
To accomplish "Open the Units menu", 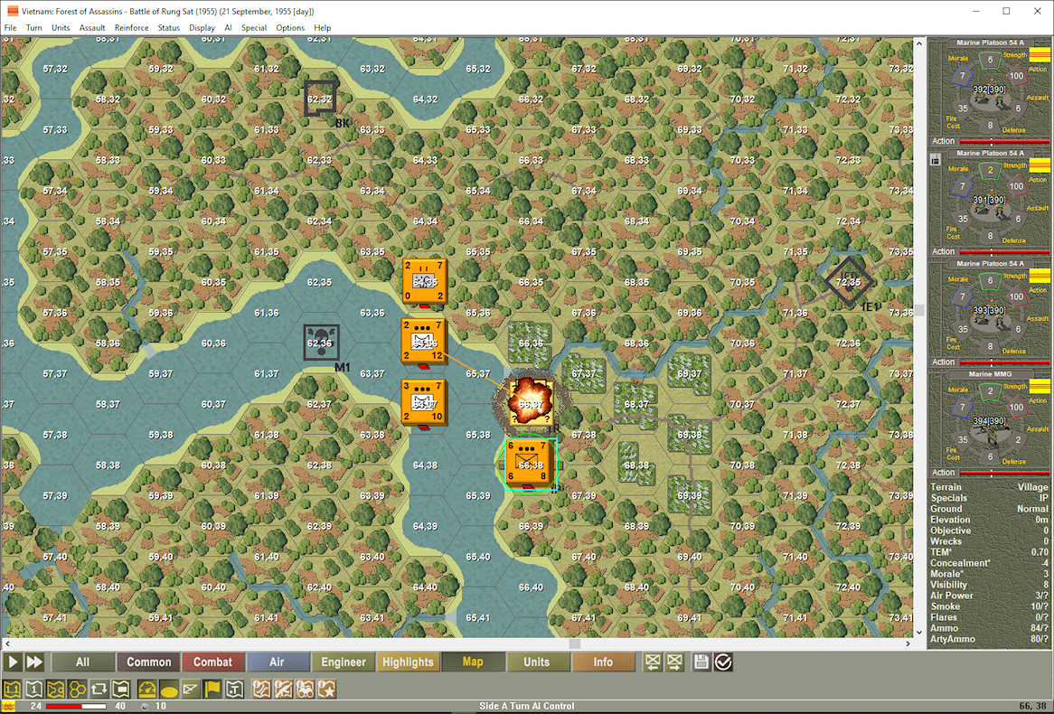I will [61, 27].
